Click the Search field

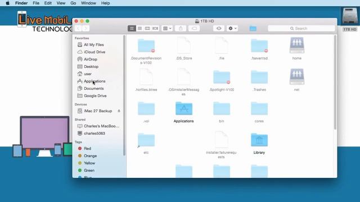point(301,29)
